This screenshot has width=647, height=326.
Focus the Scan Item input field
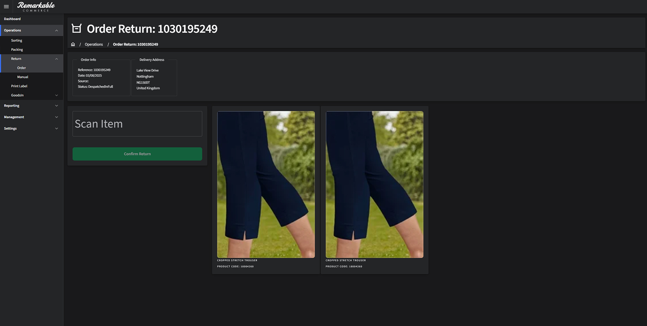pos(137,124)
